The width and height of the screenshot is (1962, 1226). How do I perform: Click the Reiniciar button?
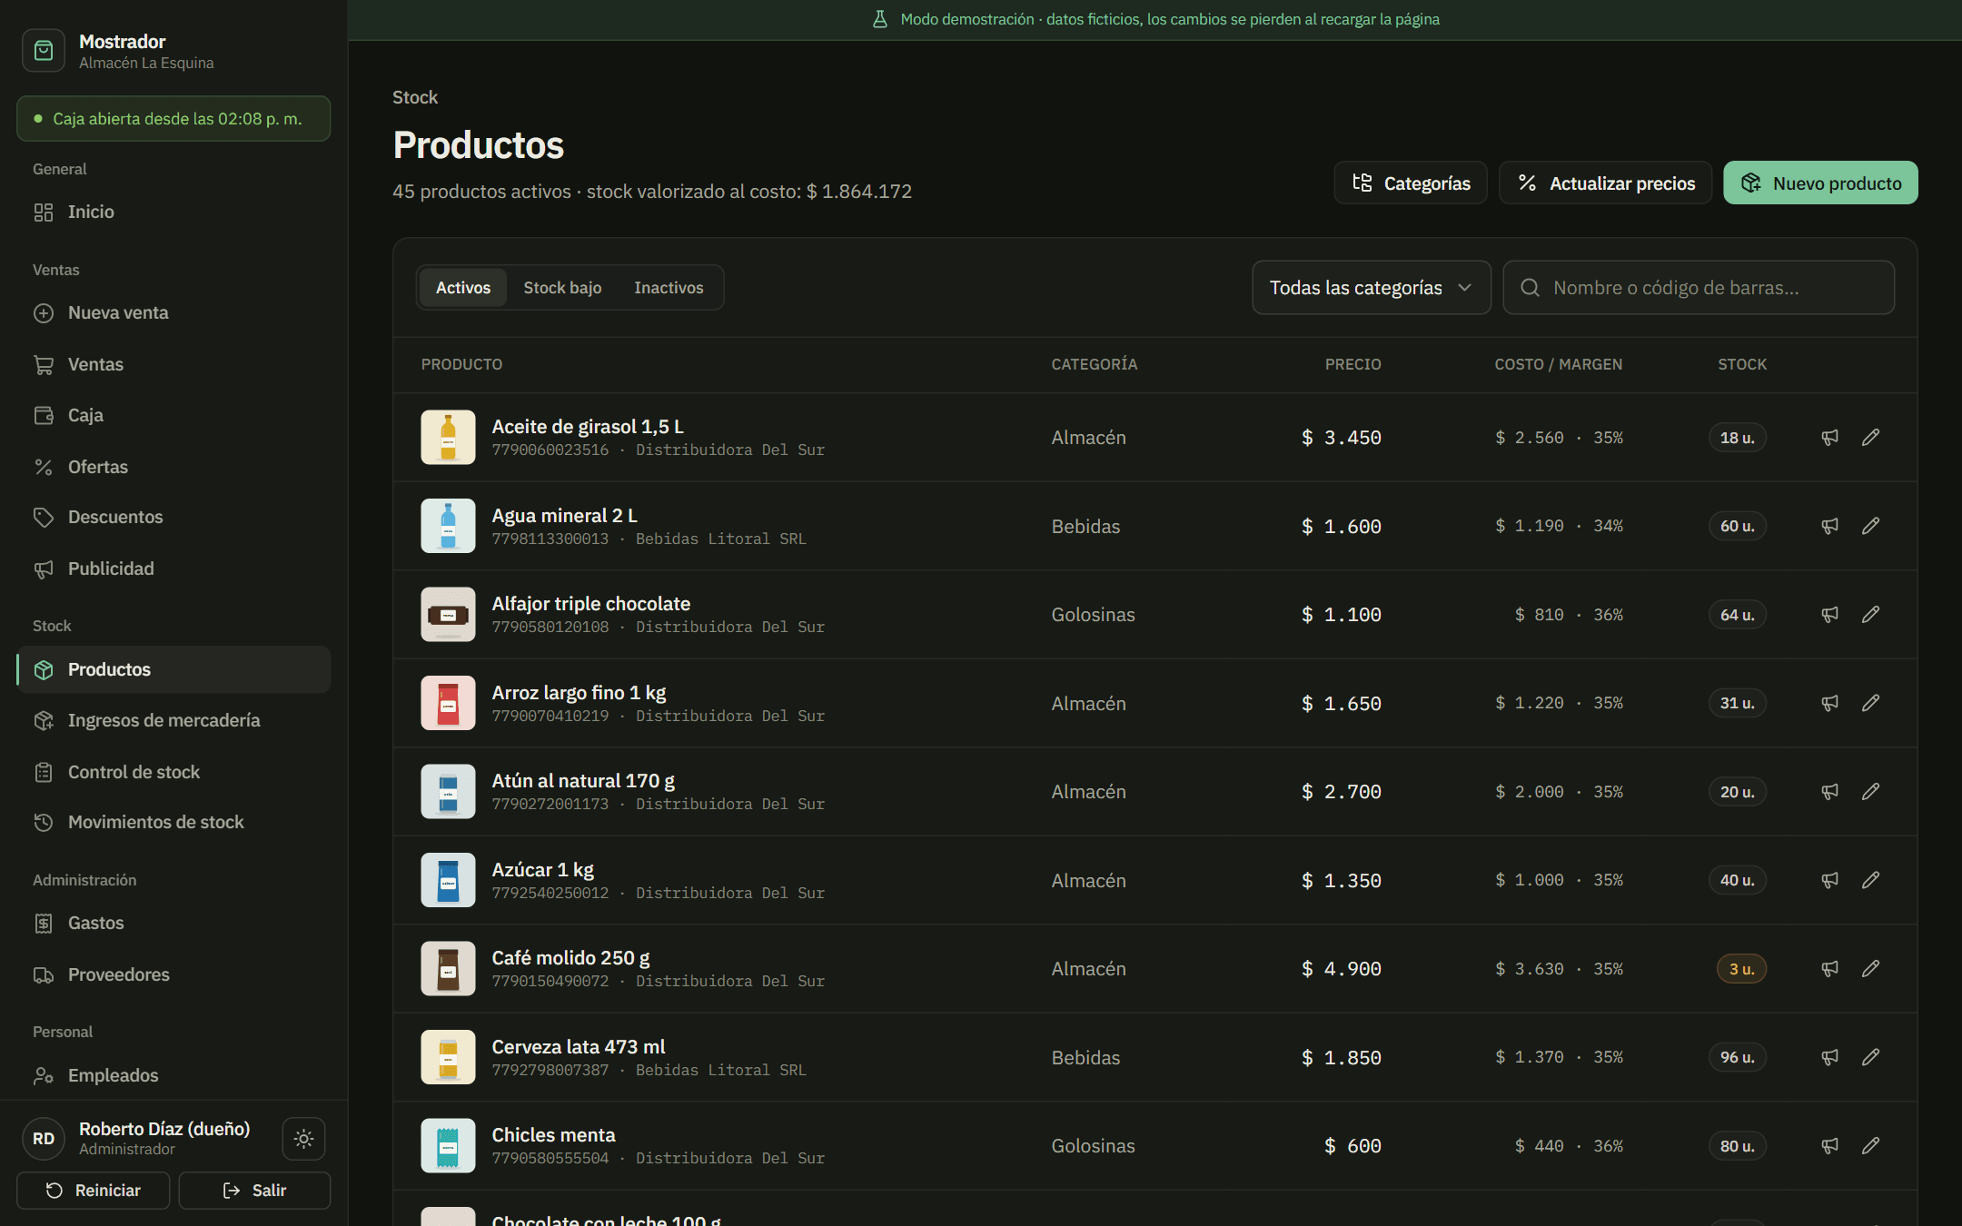pos(94,1190)
